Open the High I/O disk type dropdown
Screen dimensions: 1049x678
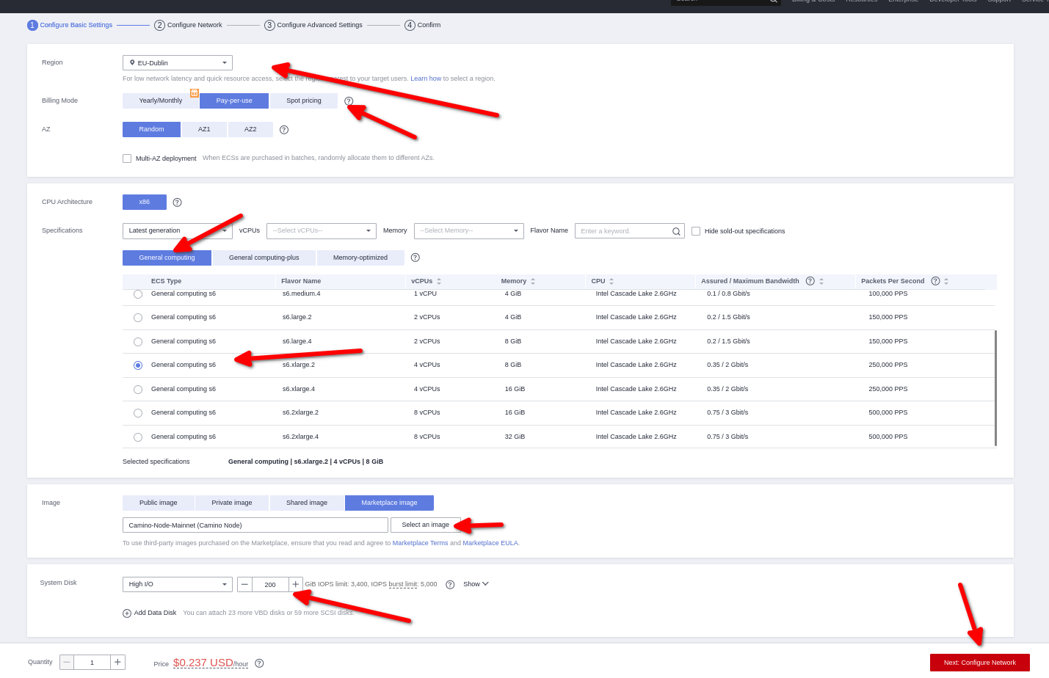pos(177,585)
